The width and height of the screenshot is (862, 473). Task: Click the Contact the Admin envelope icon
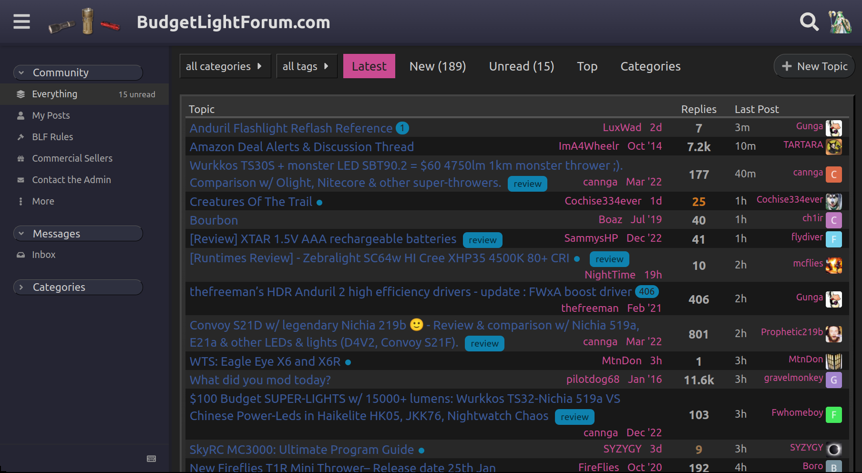[x=21, y=180]
